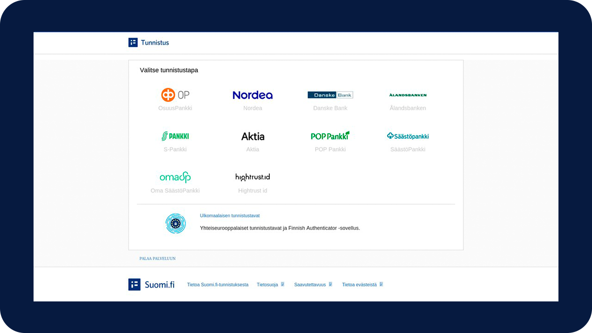The height and width of the screenshot is (333, 592).
Task: Click the Danske Bank caption text
Action: 330,108
